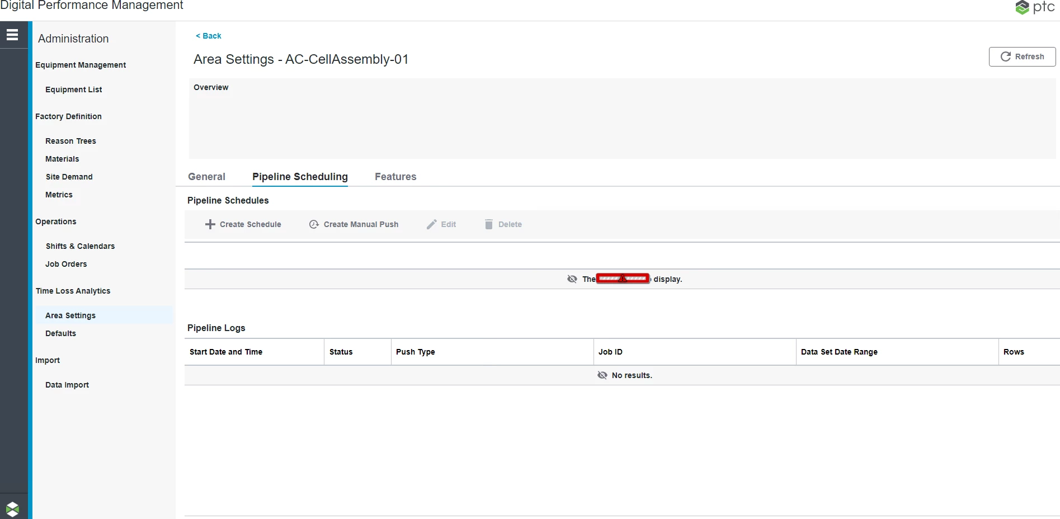
Task: Click Time Loss Analytics section header
Action: pyautogui.click(x=73, y=291)
